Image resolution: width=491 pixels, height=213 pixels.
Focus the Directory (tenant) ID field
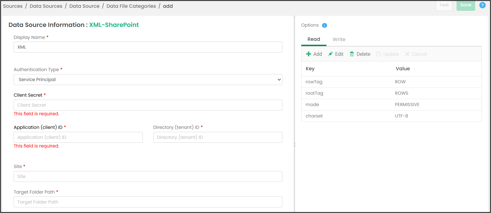pos(218,137)
